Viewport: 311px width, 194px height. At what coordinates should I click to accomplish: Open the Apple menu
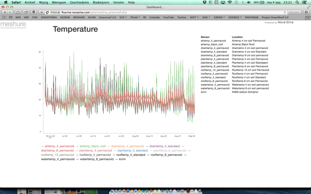tap(6, 2)
